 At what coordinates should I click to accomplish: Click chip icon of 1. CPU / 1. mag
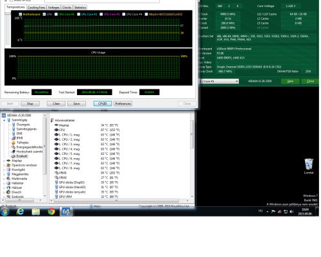56,135
